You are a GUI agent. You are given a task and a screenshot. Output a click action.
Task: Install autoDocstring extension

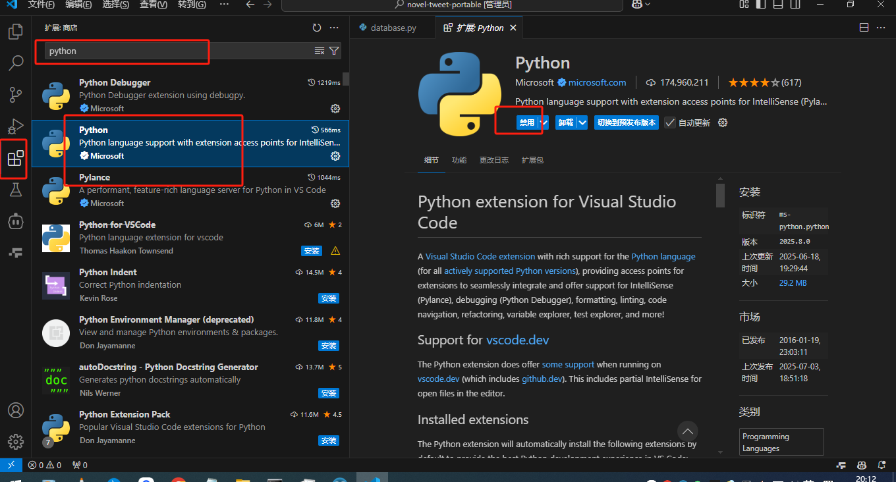click(x=329, y=393)
